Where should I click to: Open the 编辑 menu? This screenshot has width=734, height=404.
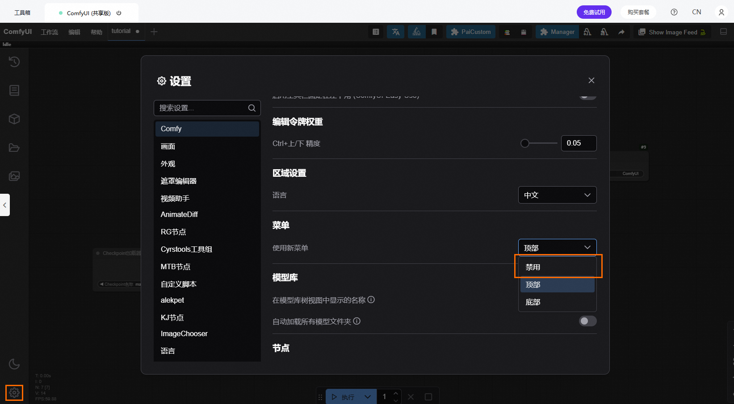(74, 32)
